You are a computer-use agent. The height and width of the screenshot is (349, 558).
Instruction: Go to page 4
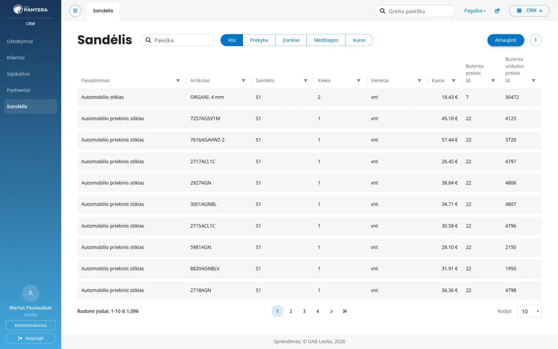[x=318, y=311]
